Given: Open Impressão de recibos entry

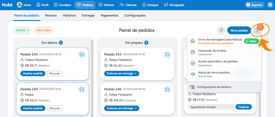Looking at the screenshot, I should click(224, 52).
